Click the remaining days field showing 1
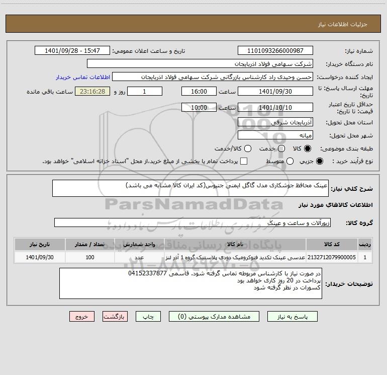The image size is (387, 375). pyautogui.click(x=145, y=91)
